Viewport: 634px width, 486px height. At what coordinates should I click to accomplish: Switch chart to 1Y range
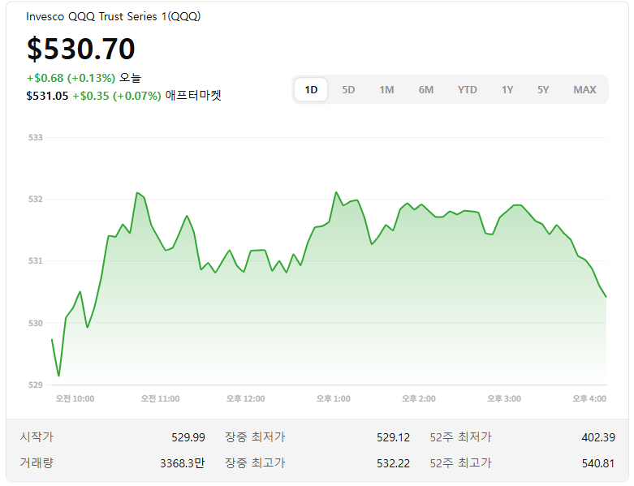507,90
